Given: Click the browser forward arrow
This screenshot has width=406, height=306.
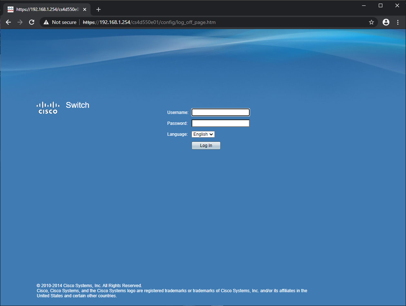Looking at the screenshot, I should (20, 22).
